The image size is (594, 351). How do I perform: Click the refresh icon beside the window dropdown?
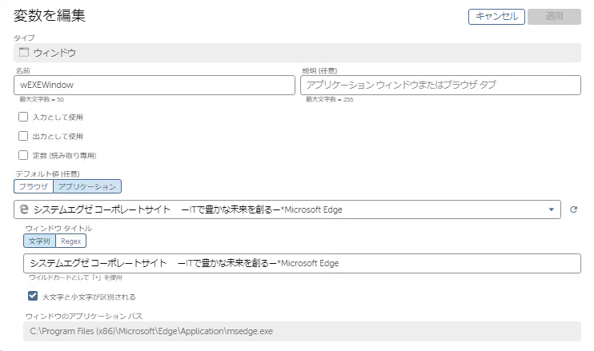(x=573, y=209)
